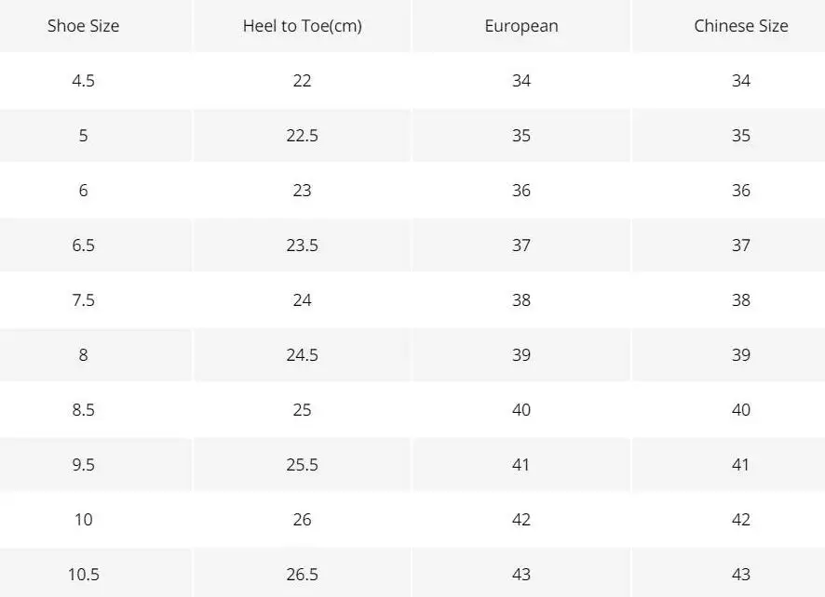The height and width of the screenshot is (597, 825).
Task: Click the Heel to Toe(cm) header
Action: [x=302, y=26]
